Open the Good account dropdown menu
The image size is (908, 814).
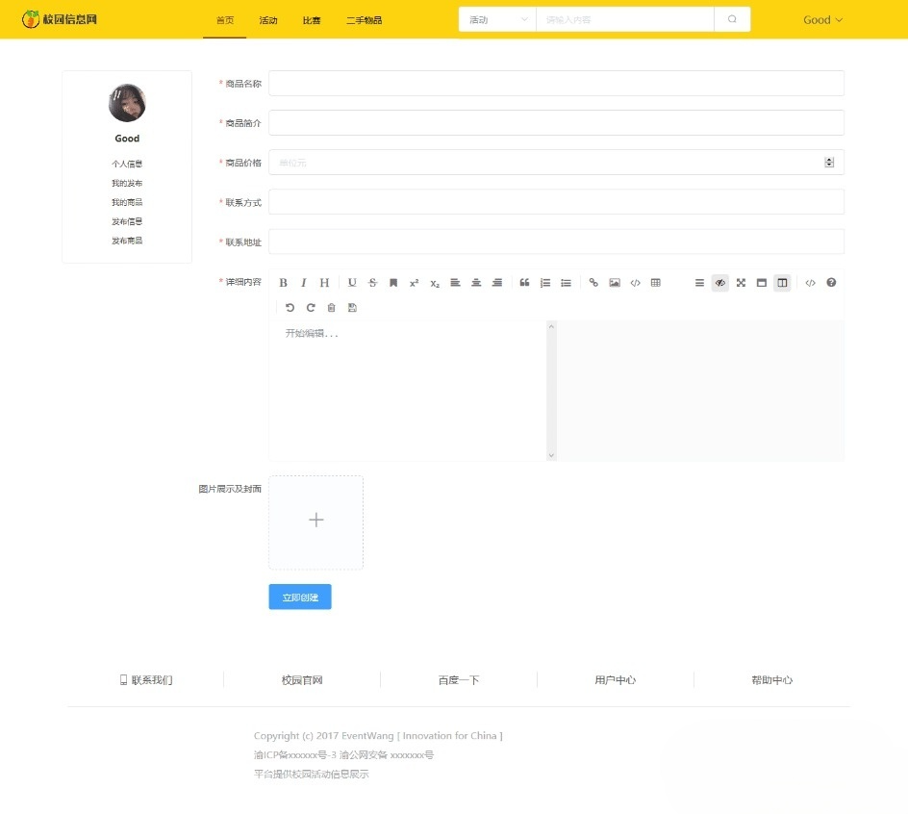tap(822, 19)
